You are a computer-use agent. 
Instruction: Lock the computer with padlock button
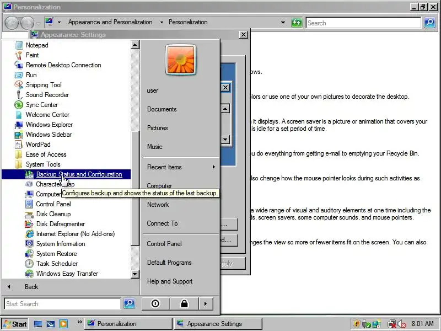pyautogui.click(x=184, y=304)
